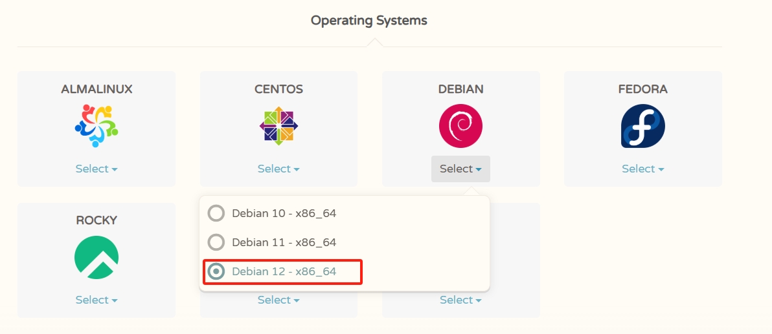Click the FEDORA card title
Image resolution: width=772 pixels, height=334 pixels.
pyautogui.click(x=642, y=89)
